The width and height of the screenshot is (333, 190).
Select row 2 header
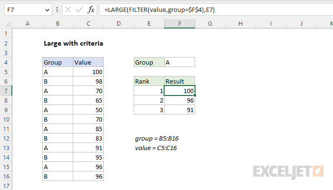(6, 43)
